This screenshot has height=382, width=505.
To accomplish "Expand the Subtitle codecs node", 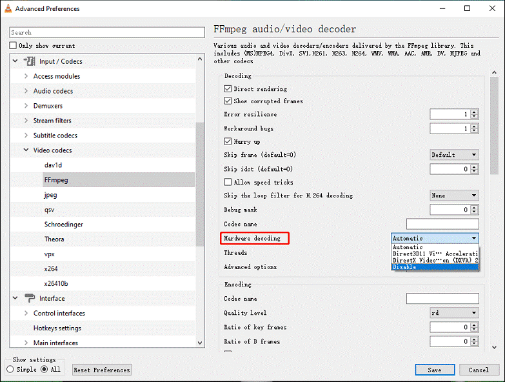I will point(26,136).
